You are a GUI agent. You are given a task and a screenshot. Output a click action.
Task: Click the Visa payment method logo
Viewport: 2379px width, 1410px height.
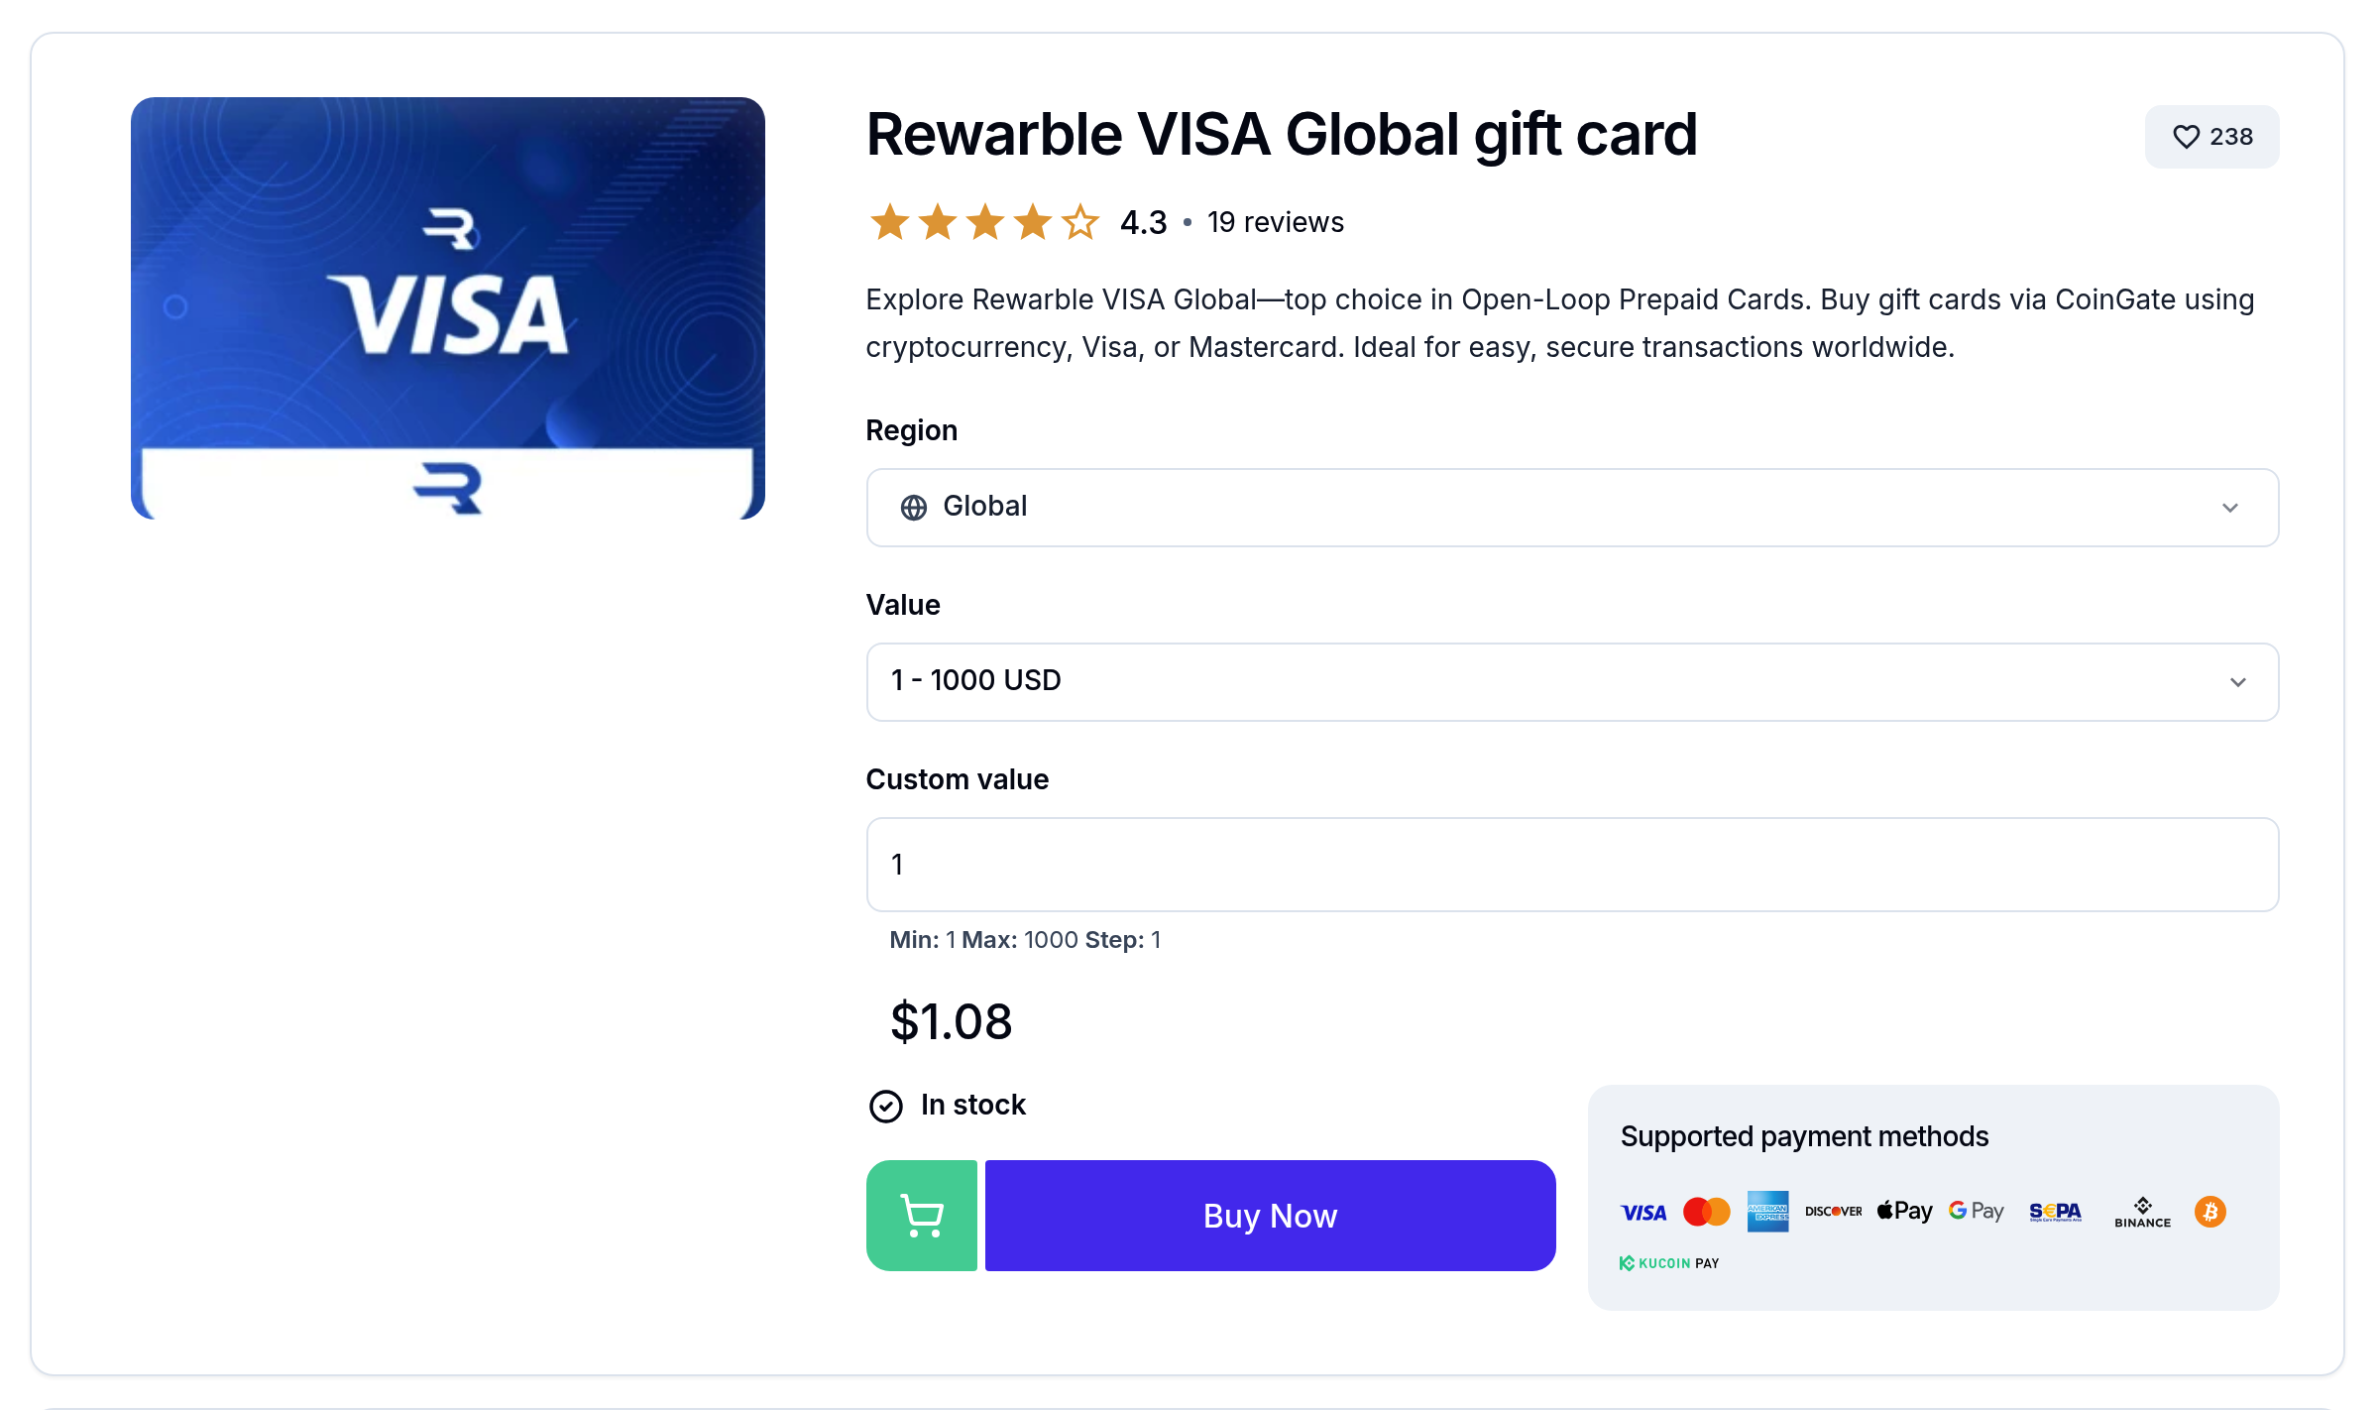(1643, 1212)
